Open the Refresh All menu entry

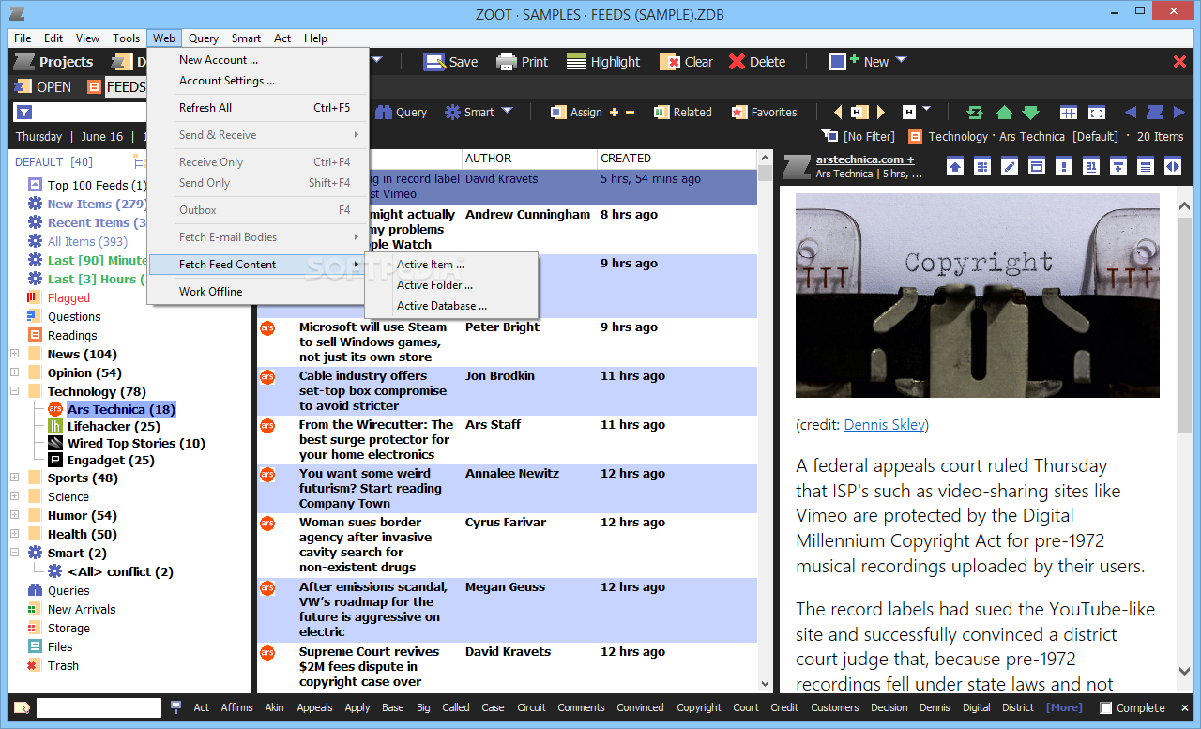coord(258,108)
